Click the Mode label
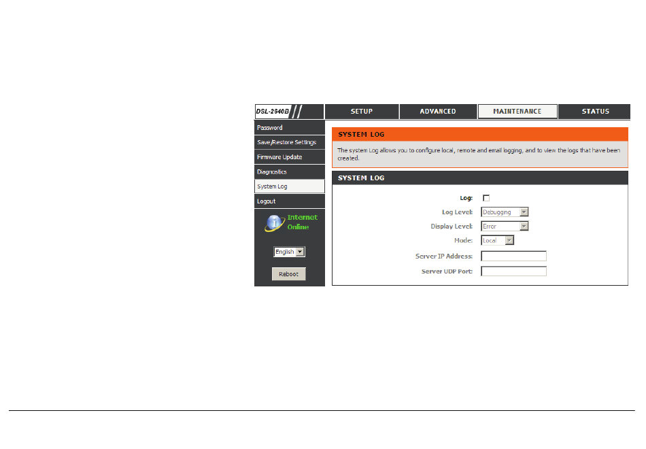Image resolution: width=646 pixels, height=449 pixels. coord(464,240)
